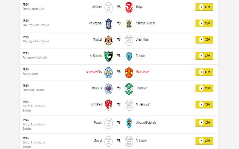
Task: Click XEM for Chiangmai vs Nakhon Pathom
Action: click(x=204, y=23)
